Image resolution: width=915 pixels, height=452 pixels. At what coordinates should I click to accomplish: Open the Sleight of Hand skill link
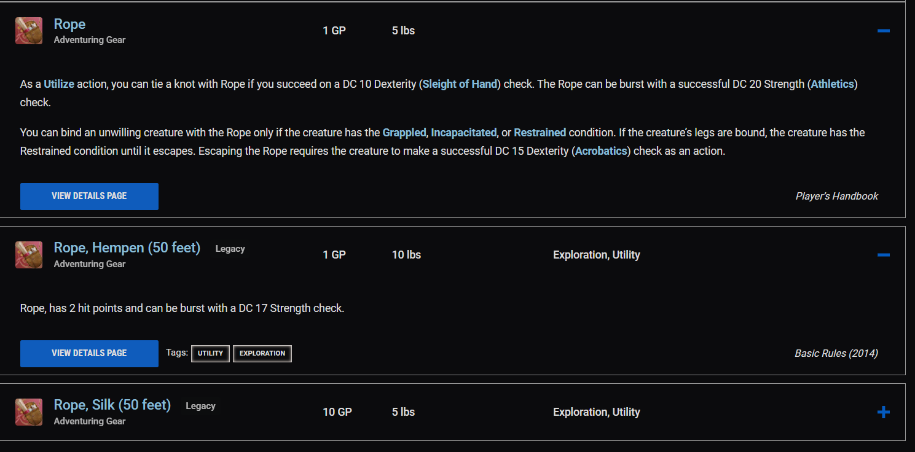pos(459,84)
